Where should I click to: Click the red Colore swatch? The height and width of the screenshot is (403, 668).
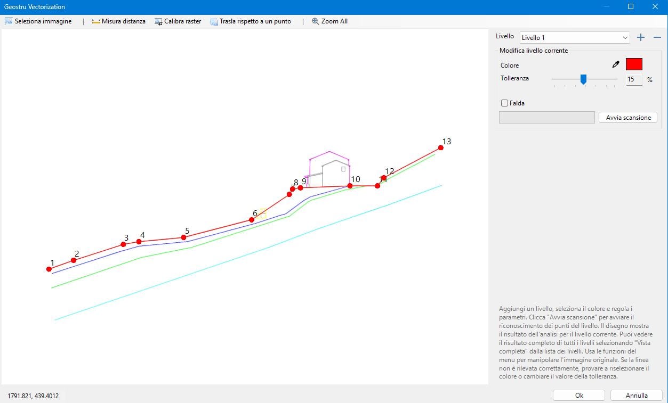pos(634,64)
